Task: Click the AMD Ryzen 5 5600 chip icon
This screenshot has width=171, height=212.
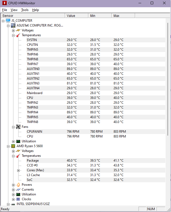Action: point(13,146)
